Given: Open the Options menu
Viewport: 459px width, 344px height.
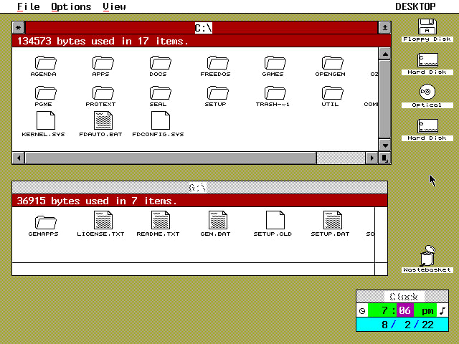Looking at the screenshot, I should pos(71,6).
